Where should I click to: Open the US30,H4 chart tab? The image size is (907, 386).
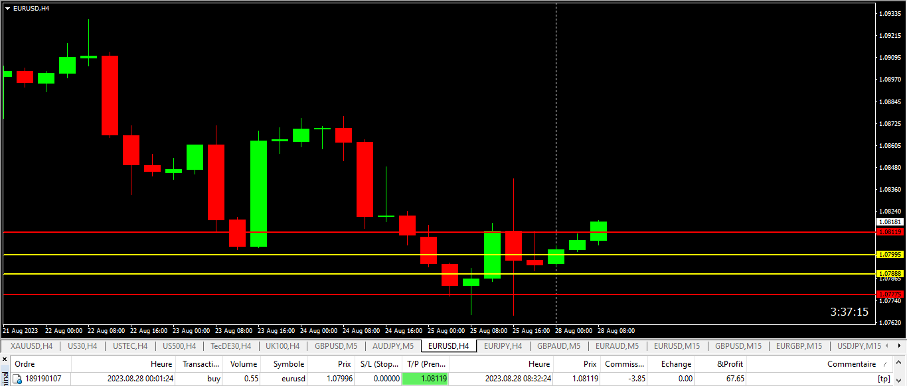click(82, 346)
